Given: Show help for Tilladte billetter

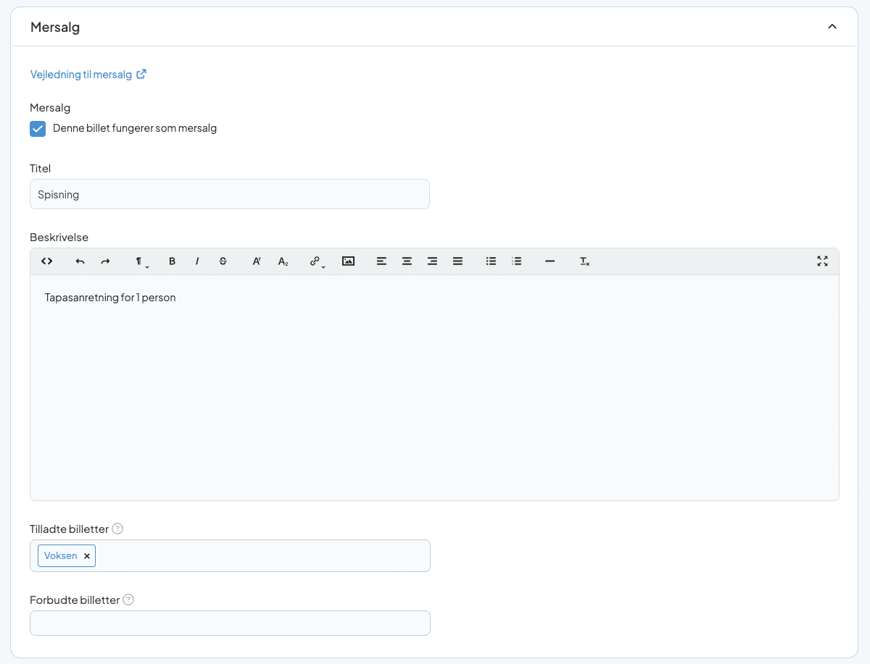Looking at the screenshot, I should pyautogui.click(x=117, y=529).
